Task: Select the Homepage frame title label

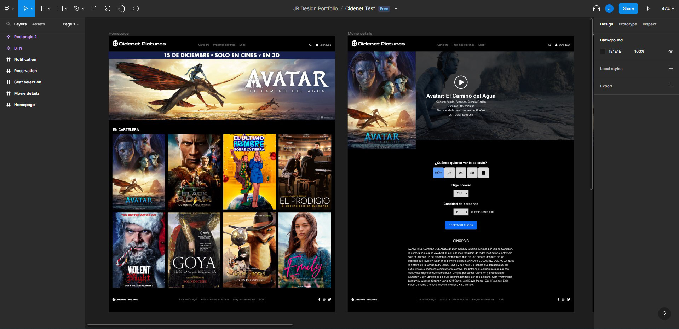Action: (119, 33)
